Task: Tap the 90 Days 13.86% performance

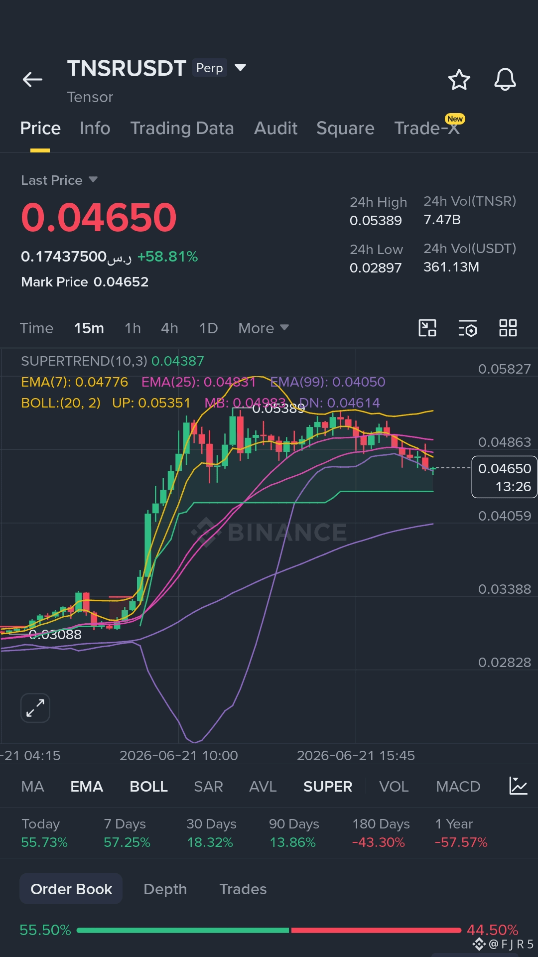Action: (x=294, y=833)
